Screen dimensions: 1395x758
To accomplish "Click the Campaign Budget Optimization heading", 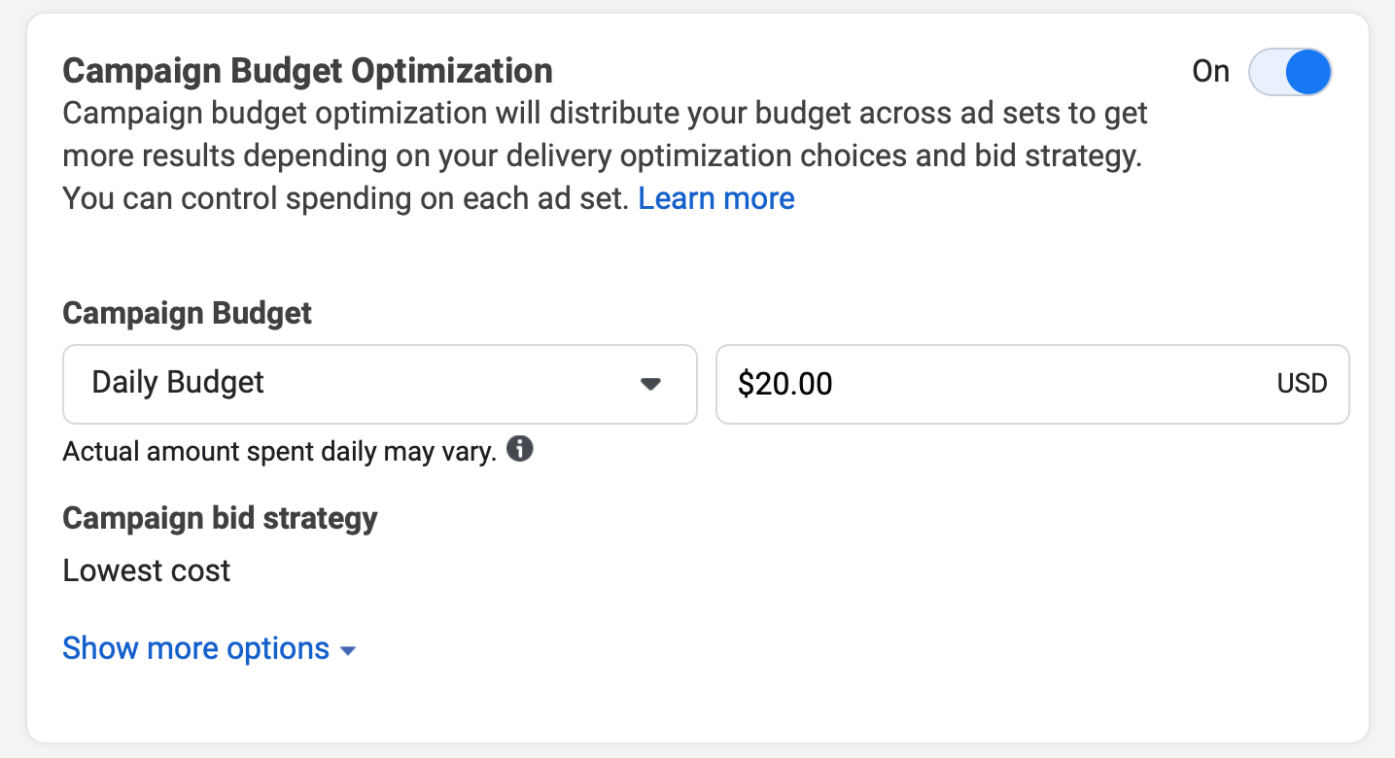I will coord(307,71).
